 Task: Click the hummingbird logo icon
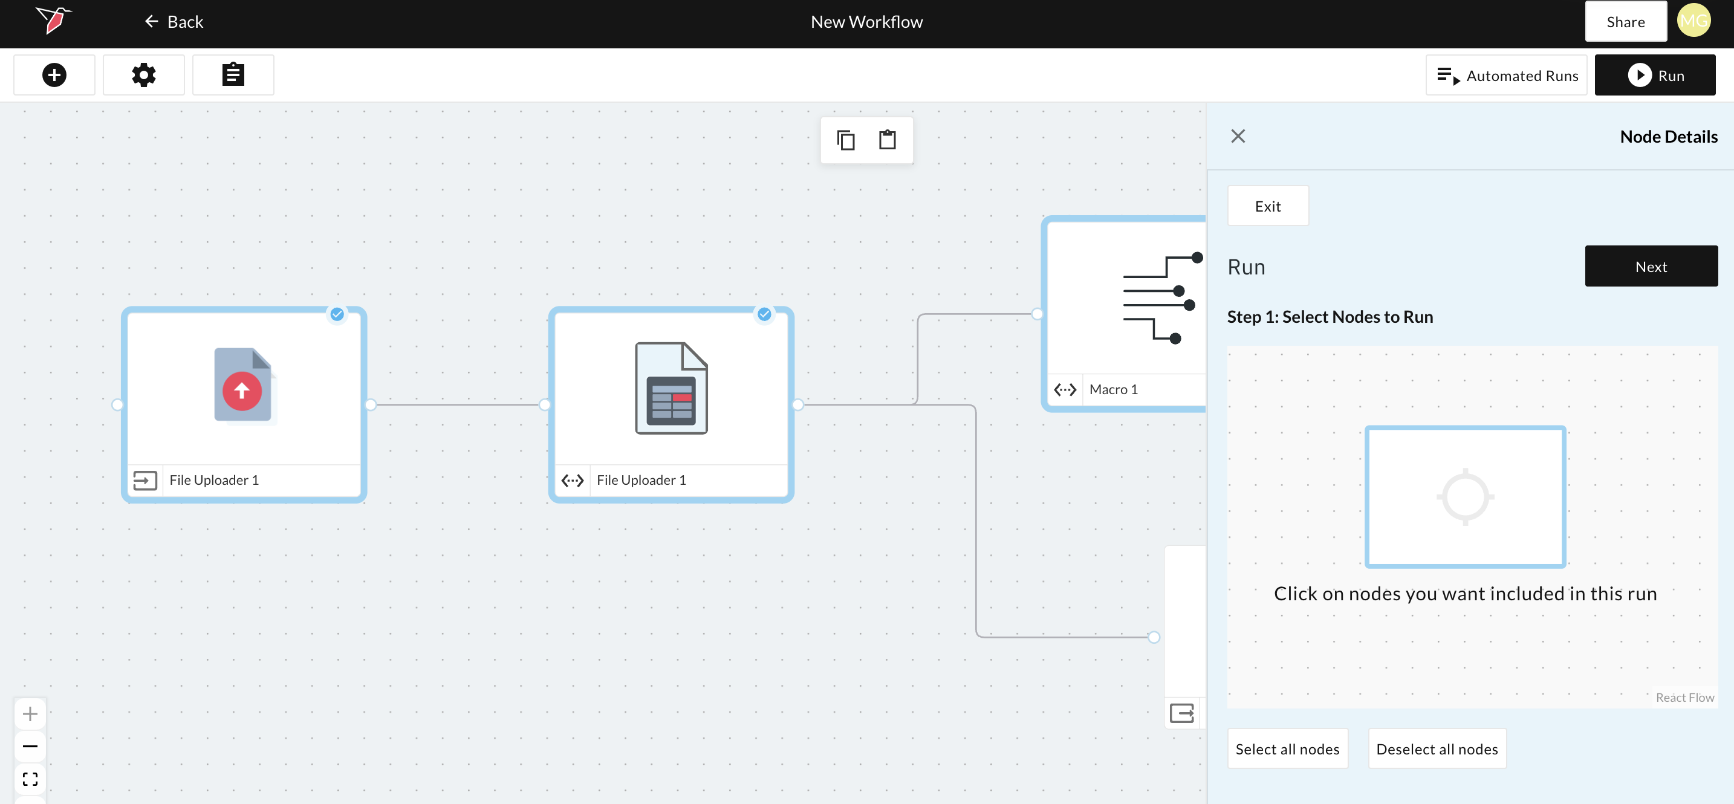pos(54,20)
